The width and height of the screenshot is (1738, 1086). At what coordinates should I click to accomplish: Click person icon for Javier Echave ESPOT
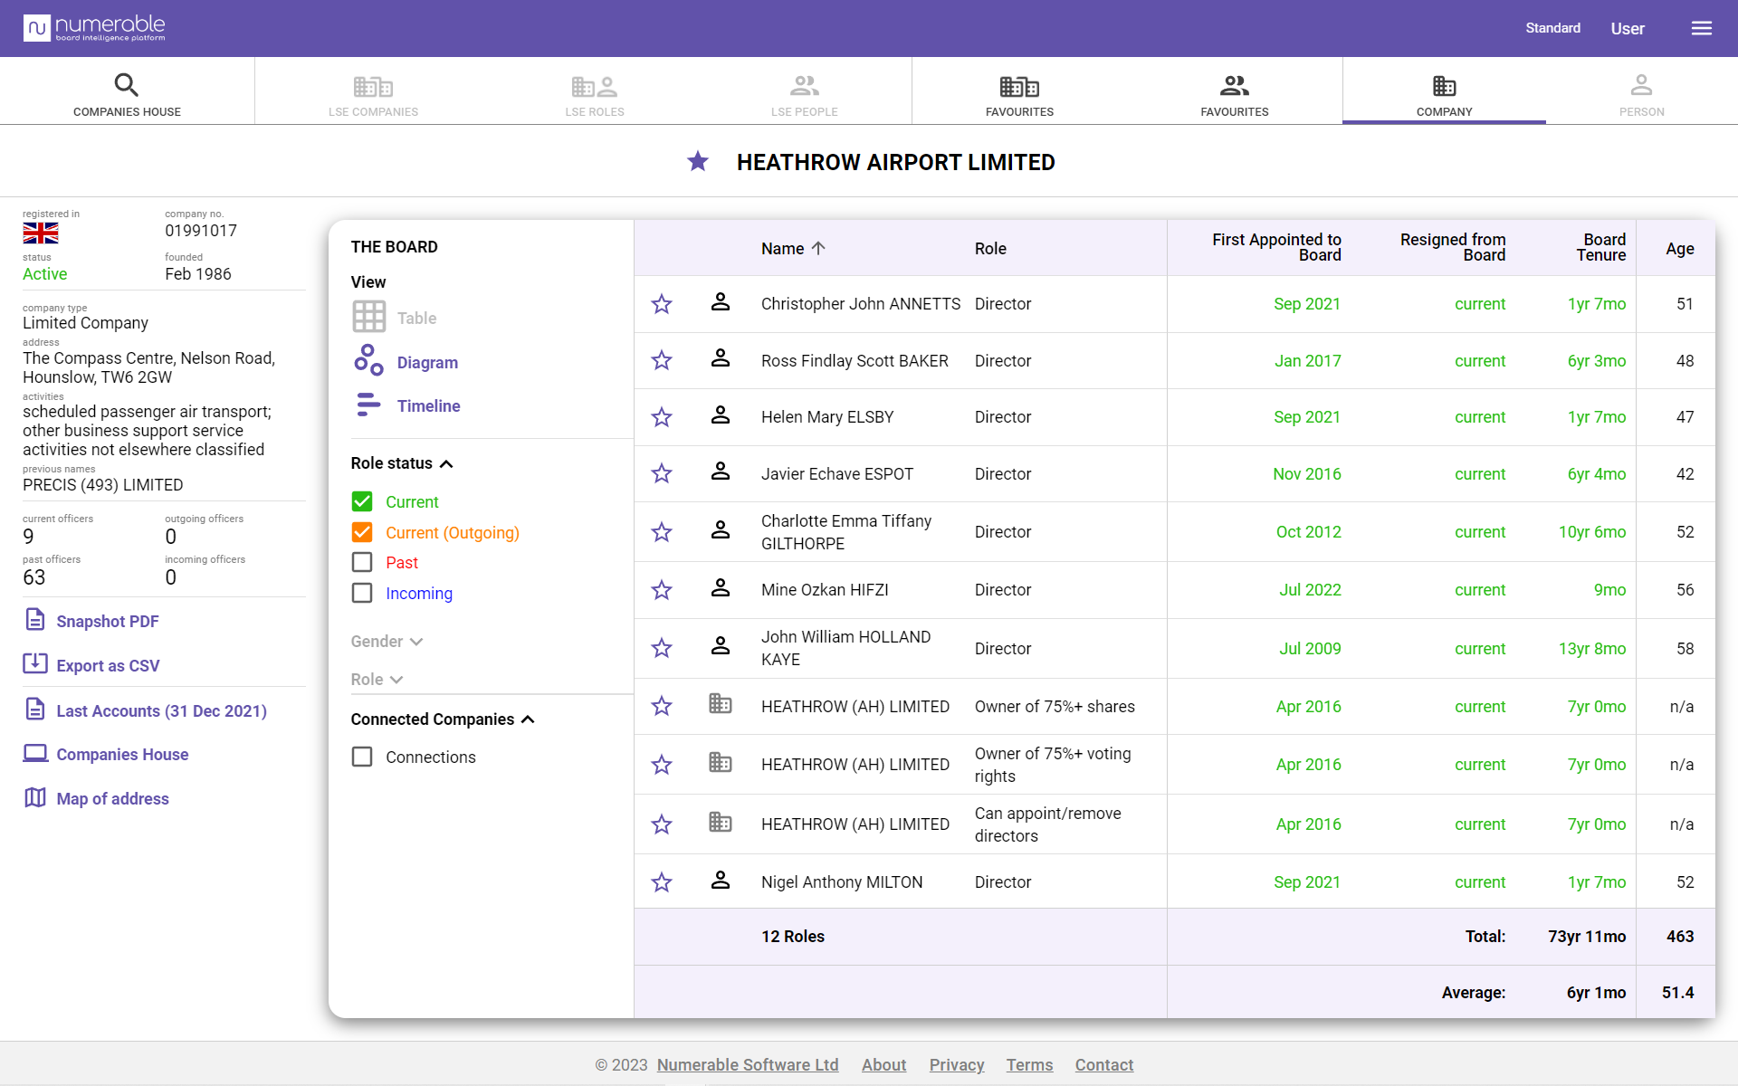(721, 472)
